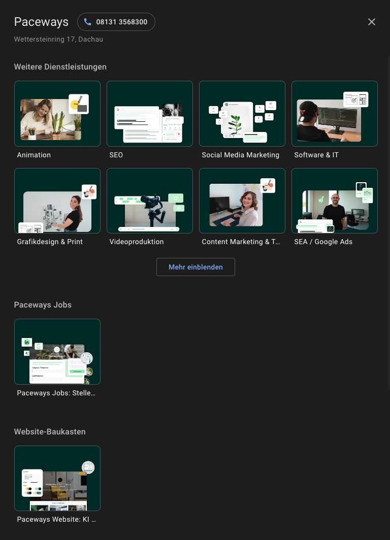Click the phone icon in call button
Image resolution: width=390 pixels, height=540 pixels.
pyautogui.click(x=87, y=22)
